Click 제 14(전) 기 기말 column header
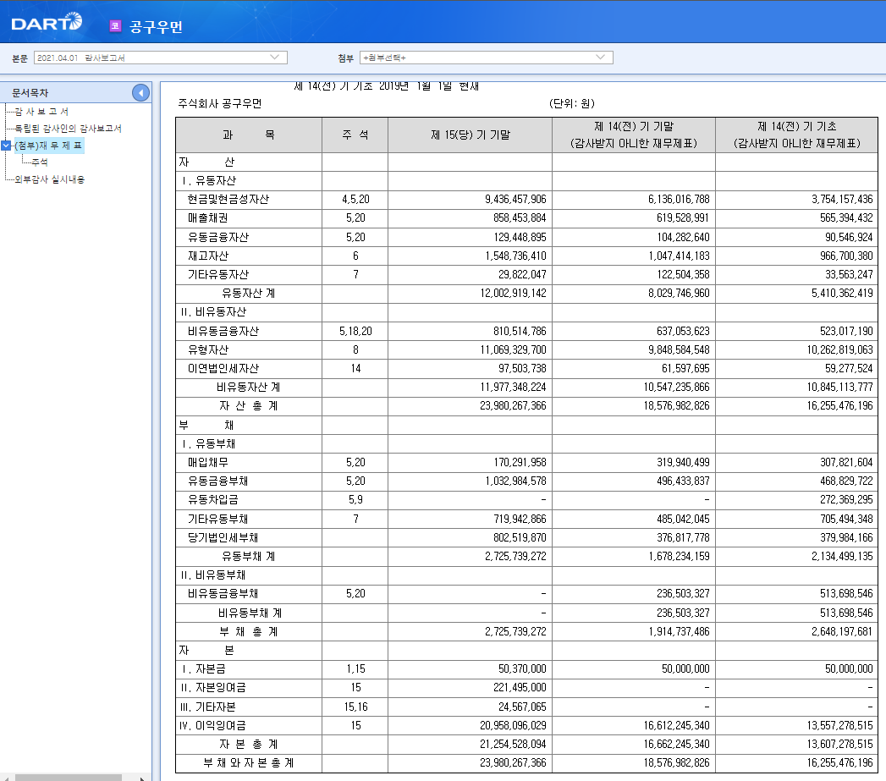This screenshot has width=886, height=781. tap(634, 135)
